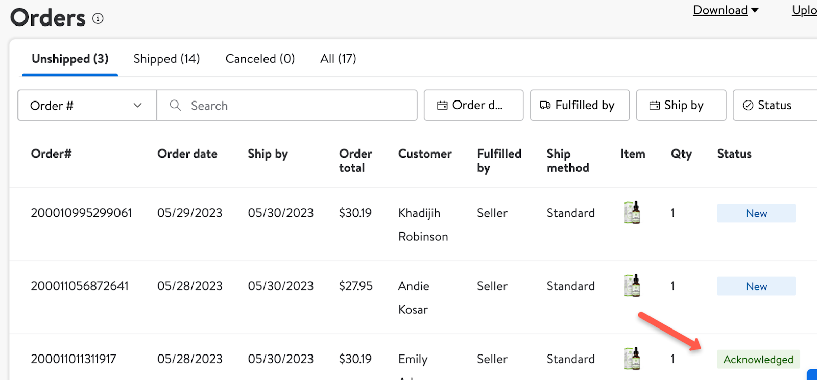This screenshot has height=380, width=817.
Task: Open order 200010995299061 details
Action: (x=81, y=213)
